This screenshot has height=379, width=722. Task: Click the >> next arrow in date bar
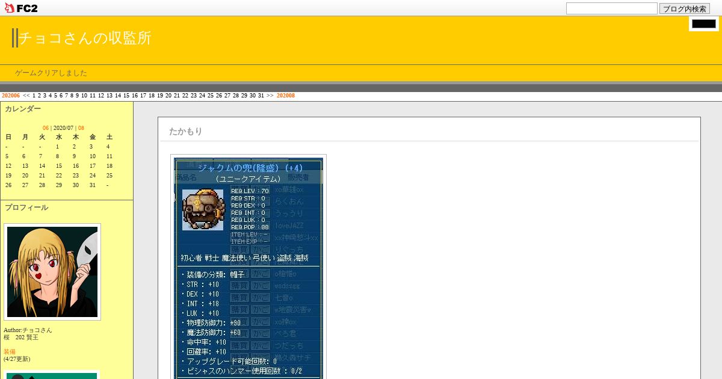(x=270, y=96)
